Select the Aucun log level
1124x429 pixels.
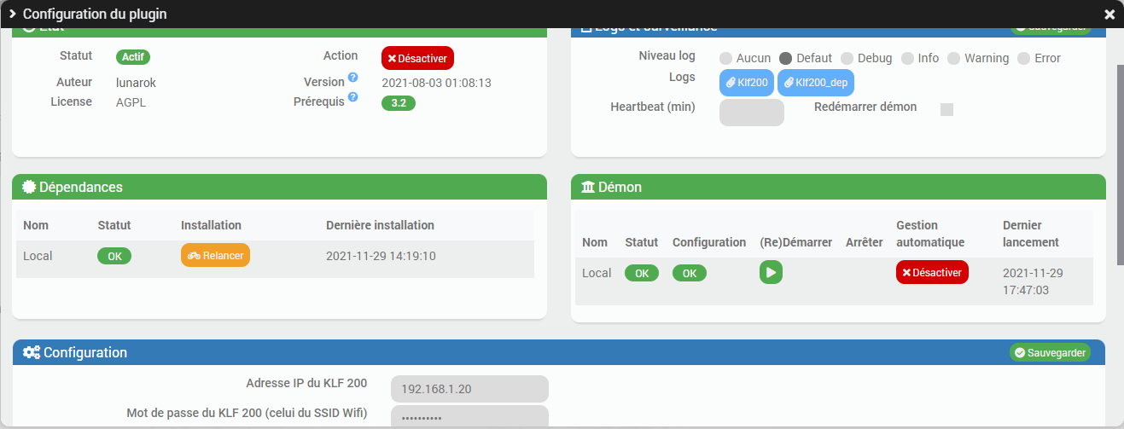[725, 59]
